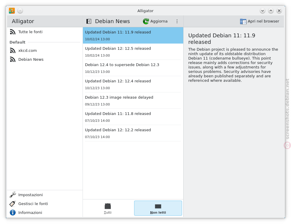This screenshot has height=224, width=291.
Task: Select the xkcd.com feed
Action: pos(45,51)
